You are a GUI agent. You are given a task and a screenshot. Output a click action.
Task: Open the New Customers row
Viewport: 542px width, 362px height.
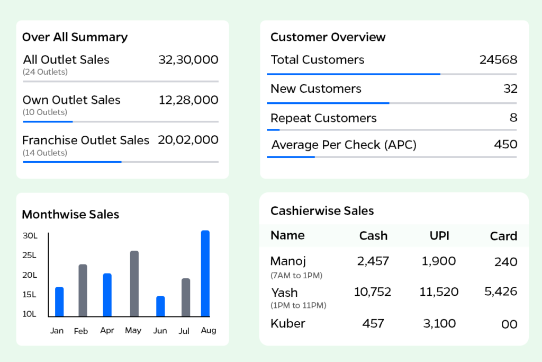coord(316,89)
